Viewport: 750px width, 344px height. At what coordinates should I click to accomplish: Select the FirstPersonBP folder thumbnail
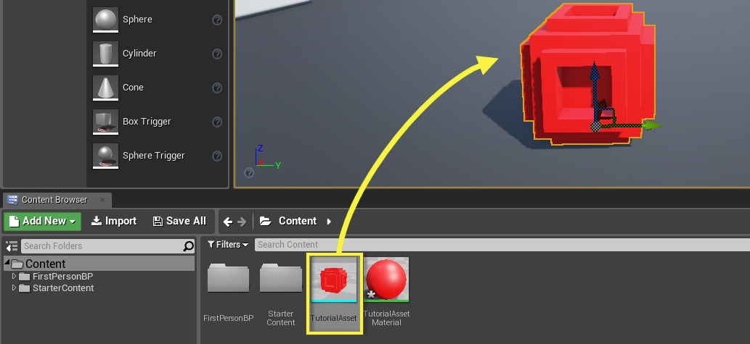pos(228,279)
